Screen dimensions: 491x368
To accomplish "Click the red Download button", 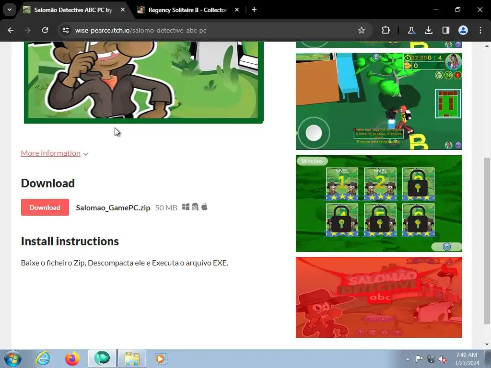I will click(45, 207).
